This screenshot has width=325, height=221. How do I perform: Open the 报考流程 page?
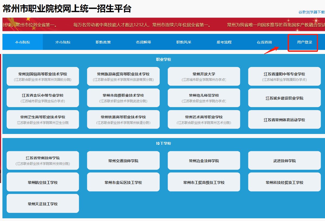pyautogui.click(x=224, y=42)
